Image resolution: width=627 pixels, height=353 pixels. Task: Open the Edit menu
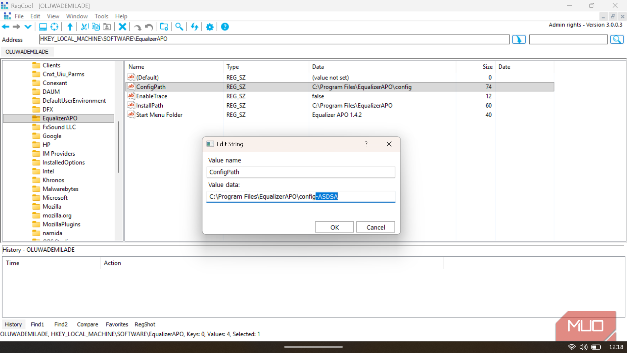(35, 16)
